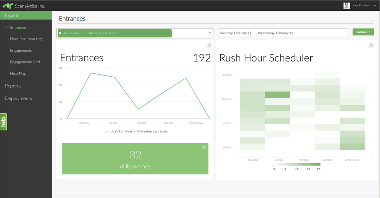Click the green help tab
Viewport: 380px width, 198px height.
(x=3, y=122)
